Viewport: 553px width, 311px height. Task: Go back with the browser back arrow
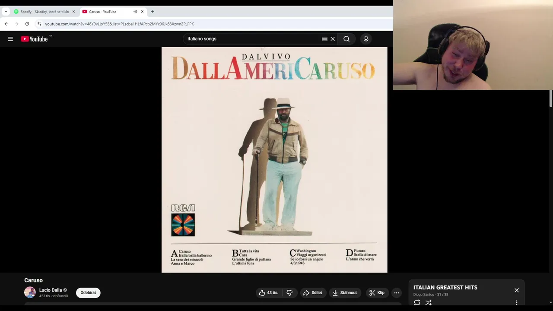(x=6, y=24)
